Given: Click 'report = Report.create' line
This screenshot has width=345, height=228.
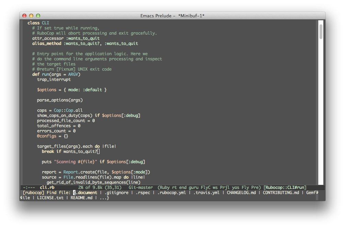Looking at the screenshot, I should 96,172.
